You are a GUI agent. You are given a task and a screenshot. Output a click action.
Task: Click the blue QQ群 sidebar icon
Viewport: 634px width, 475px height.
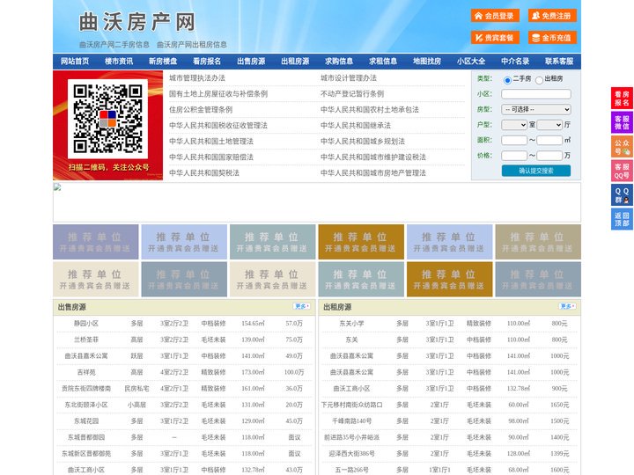(622, 195)
